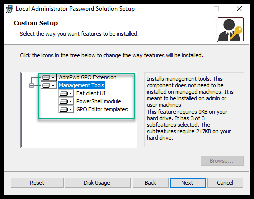Open Fat client UI install-state dropdown icon
Viewport: 254px width, 199px height.
pos(66,93)
